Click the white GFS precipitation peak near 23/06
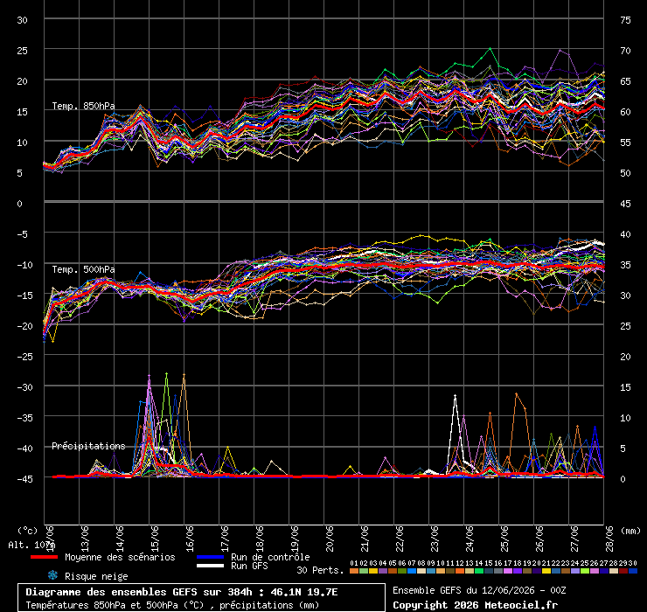 pos(455,397)
